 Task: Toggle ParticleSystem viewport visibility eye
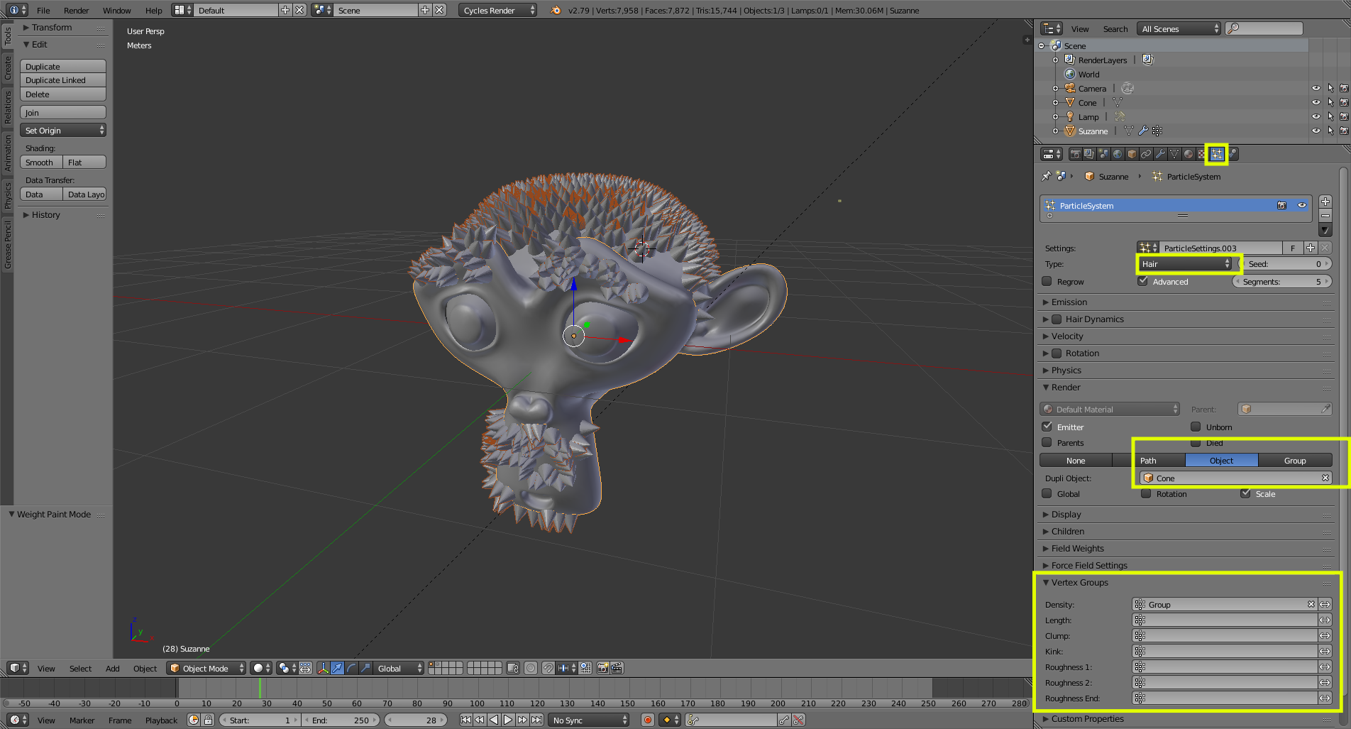pyautogui.click(x=1302, y=205)
